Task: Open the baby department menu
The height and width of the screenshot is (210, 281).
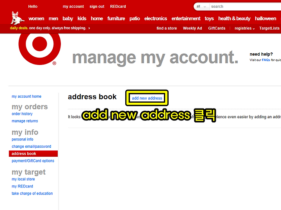Action: click(68, 19)
